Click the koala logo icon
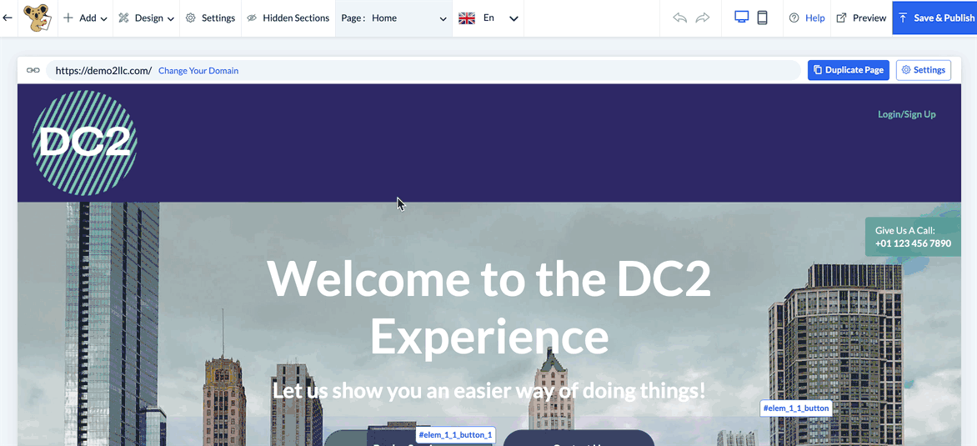This screenshot has height=446, width=977. [x=37, y=18]
